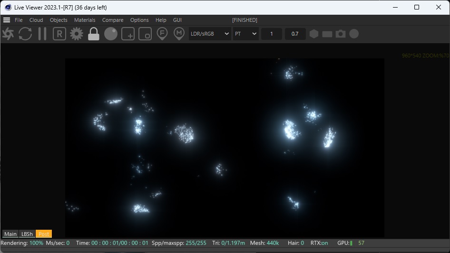Click the input field showing 0.7
450x253 pixels.
[295, 34]
